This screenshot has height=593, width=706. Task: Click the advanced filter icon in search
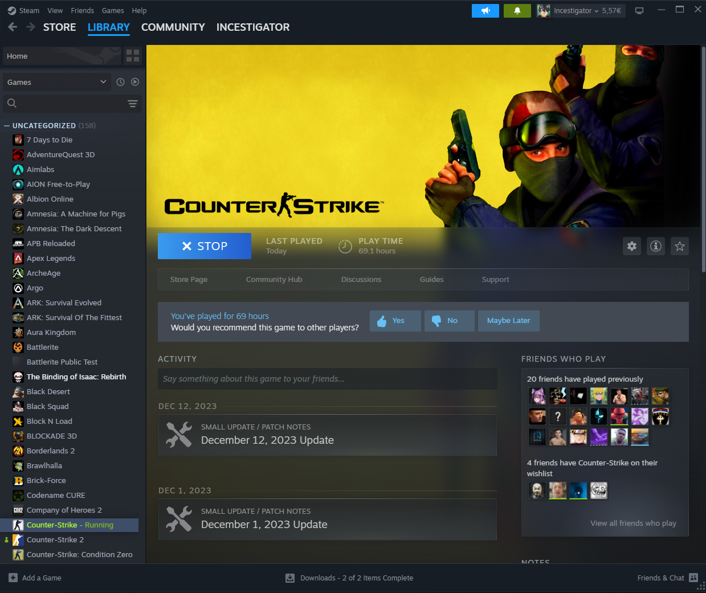(133, 104)
